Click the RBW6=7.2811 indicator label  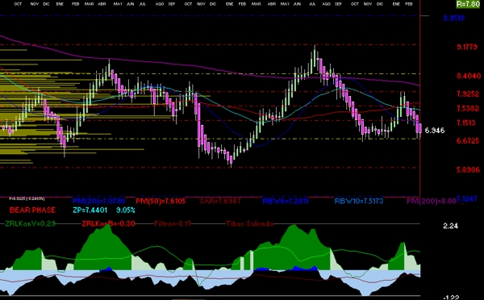point(286,202)
